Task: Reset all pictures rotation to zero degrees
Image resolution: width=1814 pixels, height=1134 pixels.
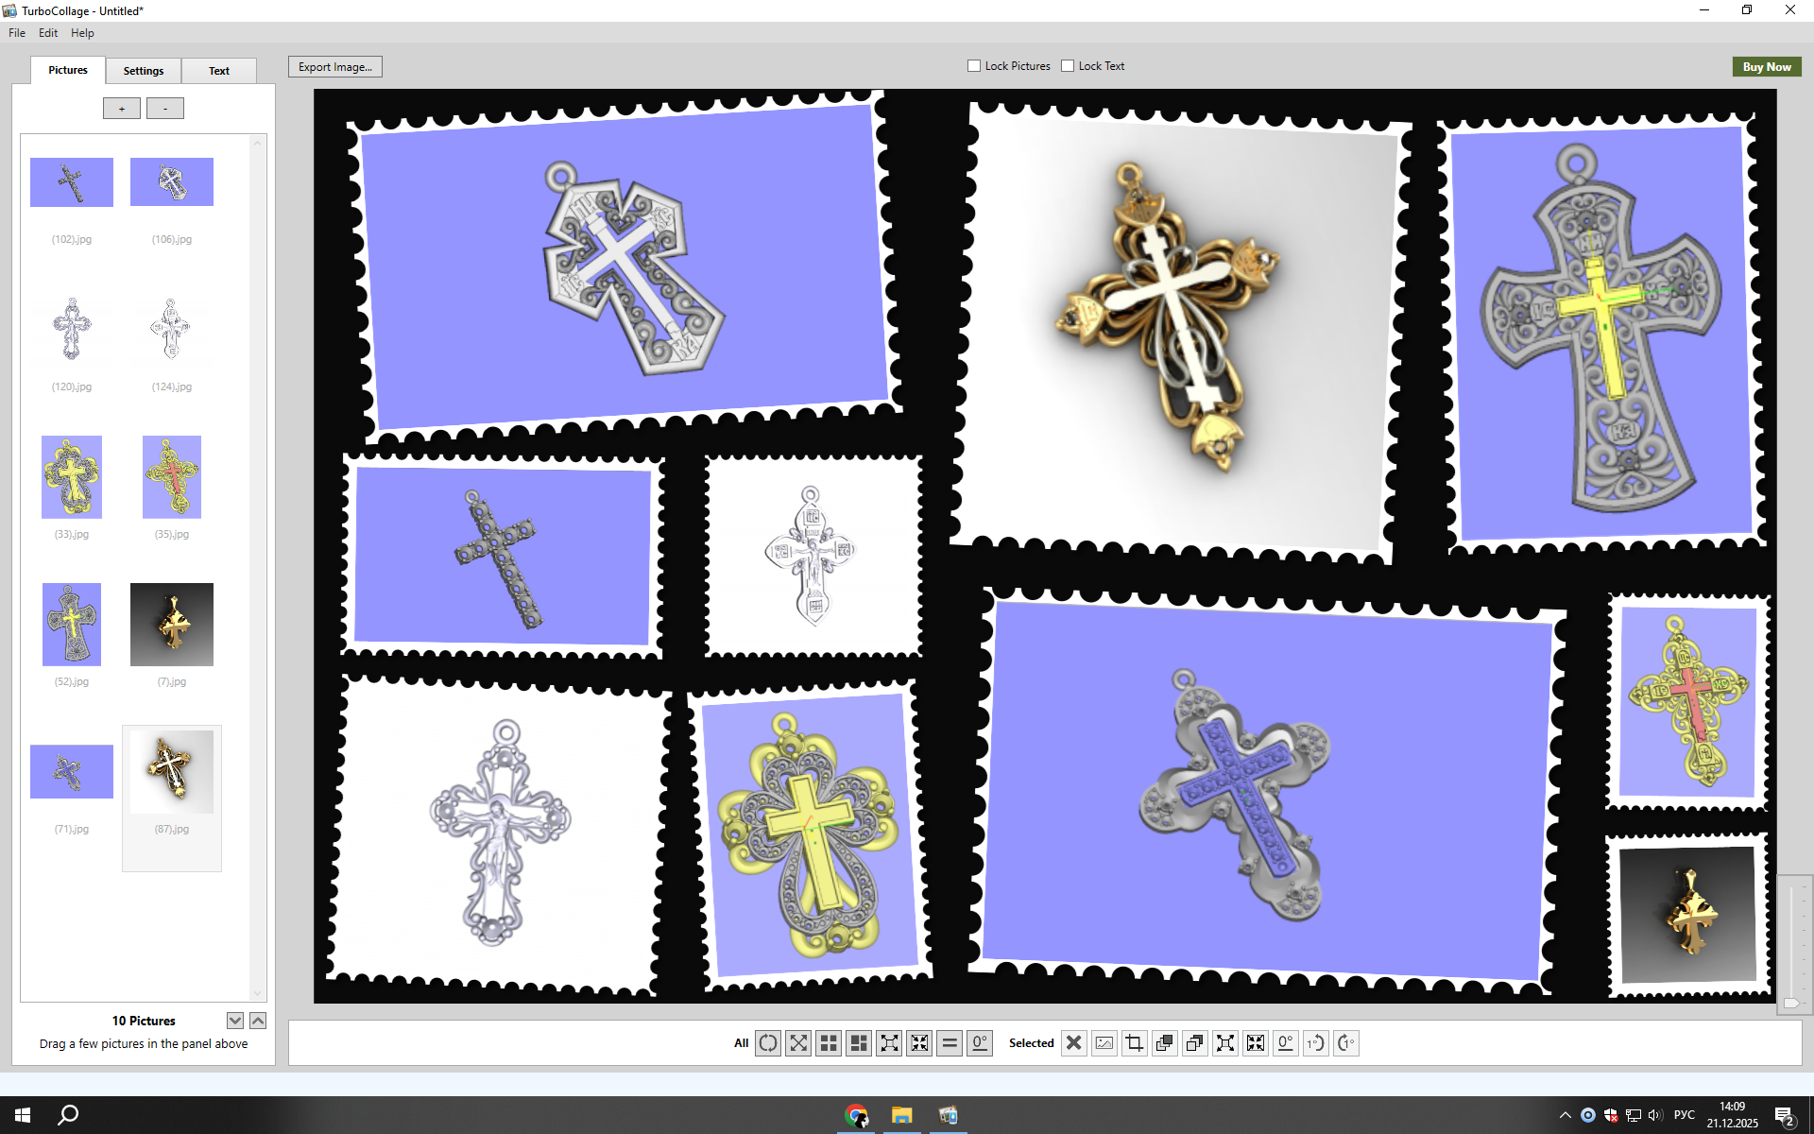Action: [x=980, y=1043]
